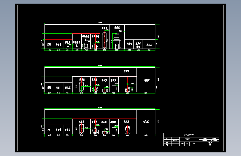Click the 男更 room label
This screenshot has height=156, width=241.
[x=58, y=88]
